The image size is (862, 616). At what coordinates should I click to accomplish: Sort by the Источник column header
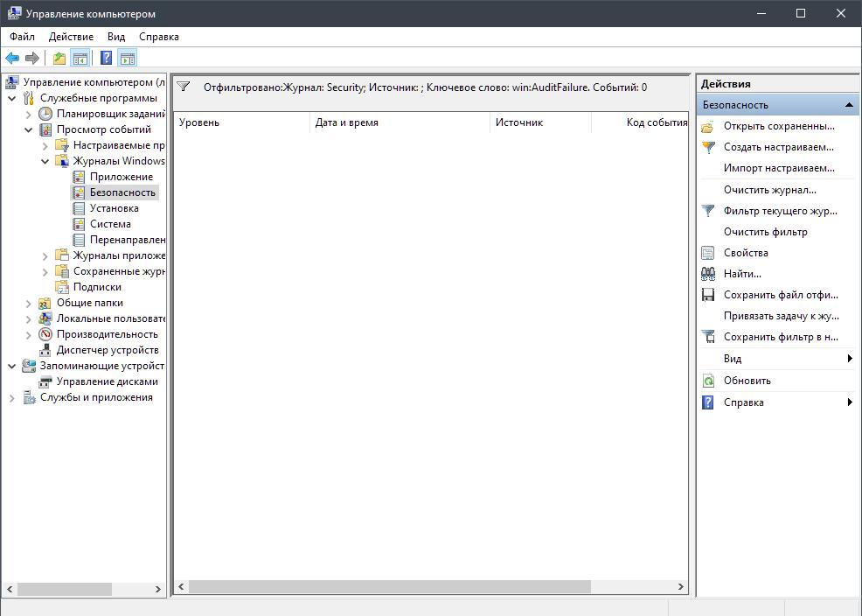pos(540,122)
